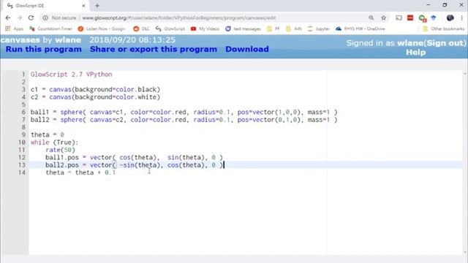
Task: Click the green extension icon with a badge
Action: point(422,18)
